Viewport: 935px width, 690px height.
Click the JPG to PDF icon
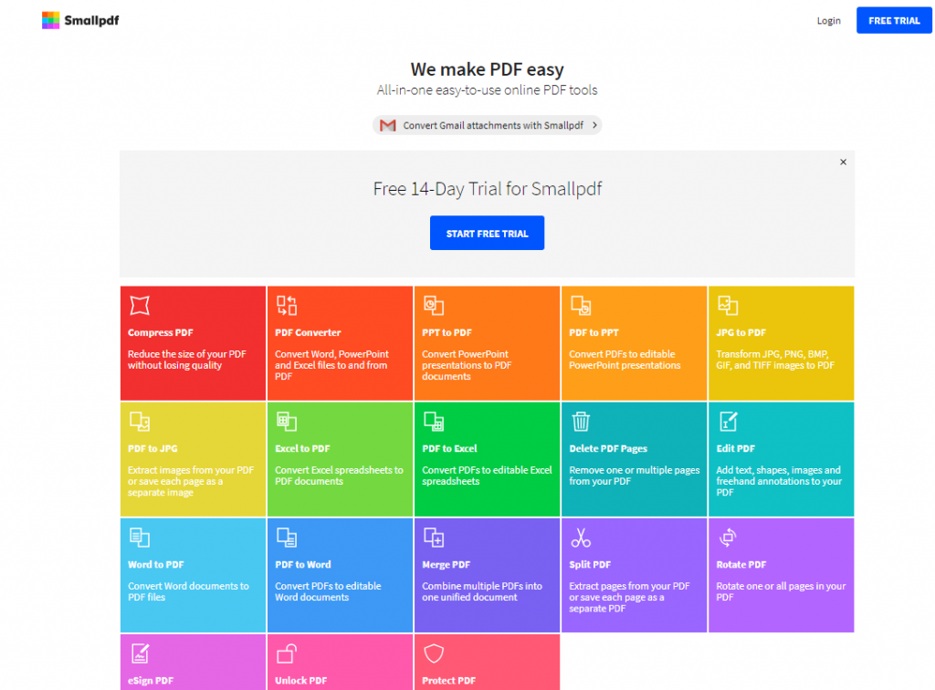pyautogui.click(x=728, y=306)
